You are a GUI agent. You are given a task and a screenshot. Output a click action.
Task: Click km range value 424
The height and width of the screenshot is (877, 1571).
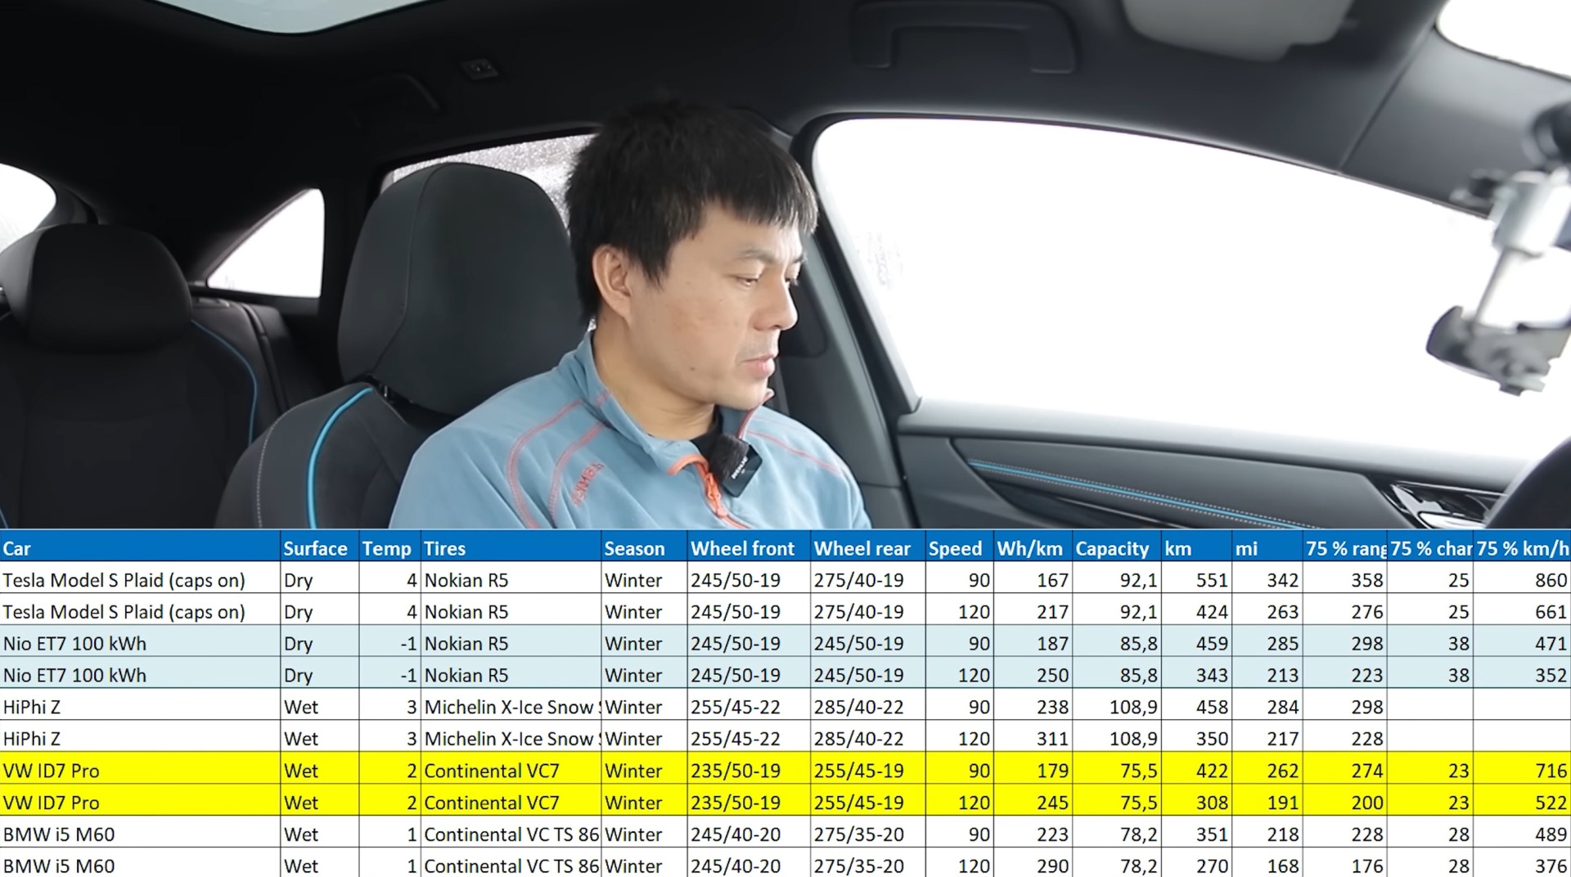tap(1212, 612)
